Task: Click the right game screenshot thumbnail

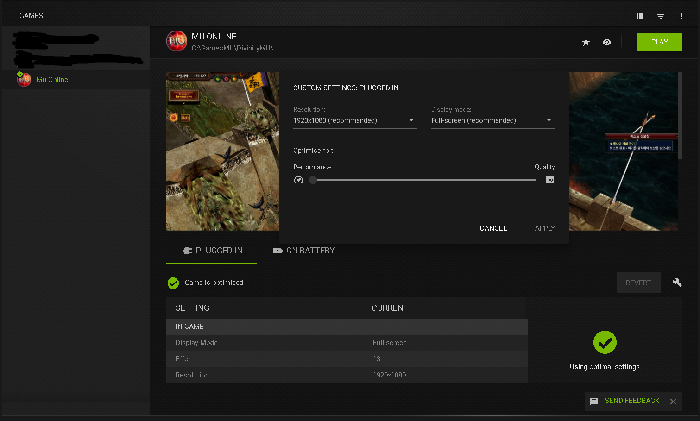Action: click(623, 151)
